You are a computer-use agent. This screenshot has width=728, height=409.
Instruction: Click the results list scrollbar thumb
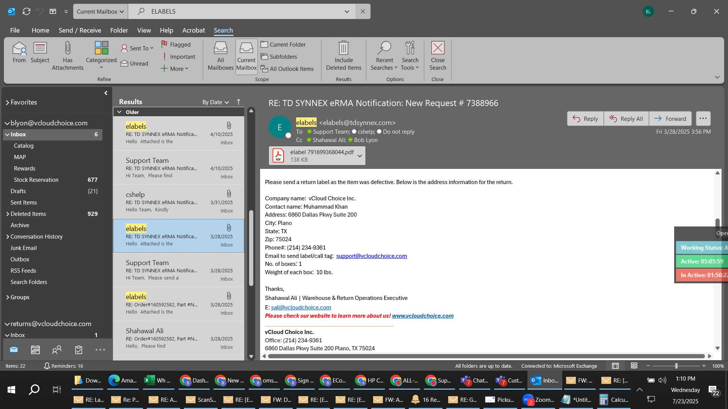251,248
